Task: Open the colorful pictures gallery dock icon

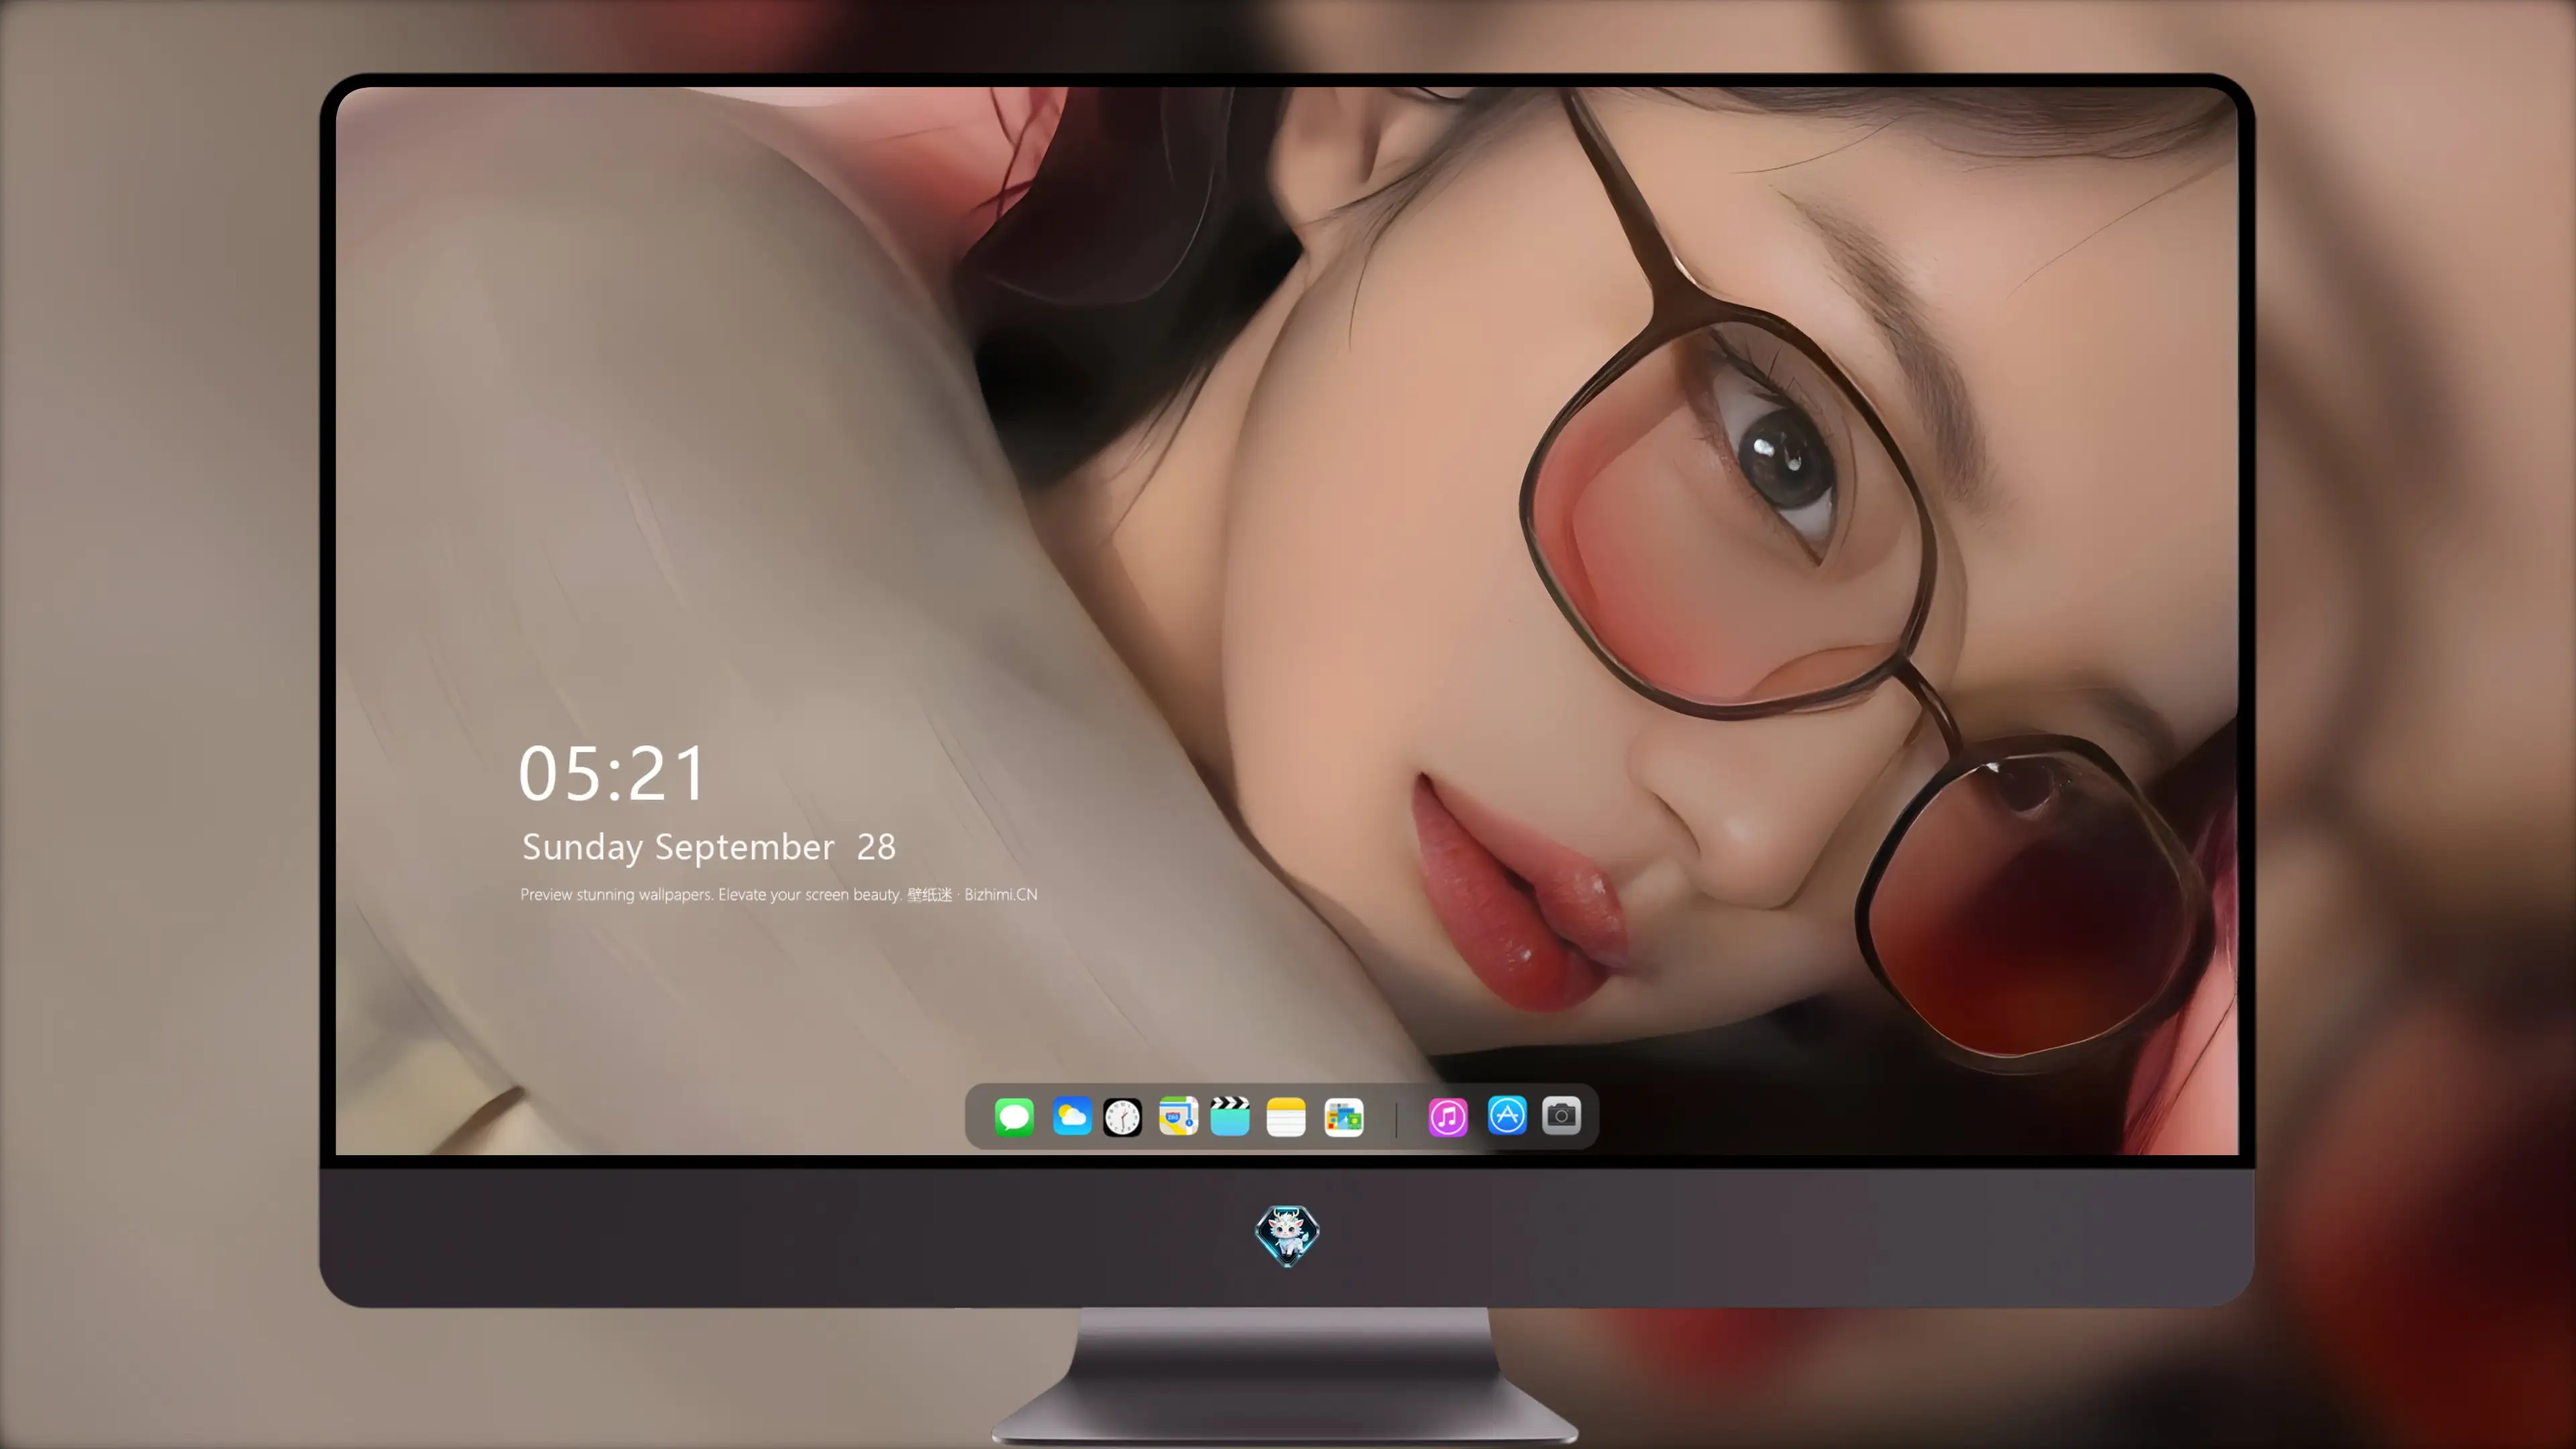Action: (x=1344, y=1117)
